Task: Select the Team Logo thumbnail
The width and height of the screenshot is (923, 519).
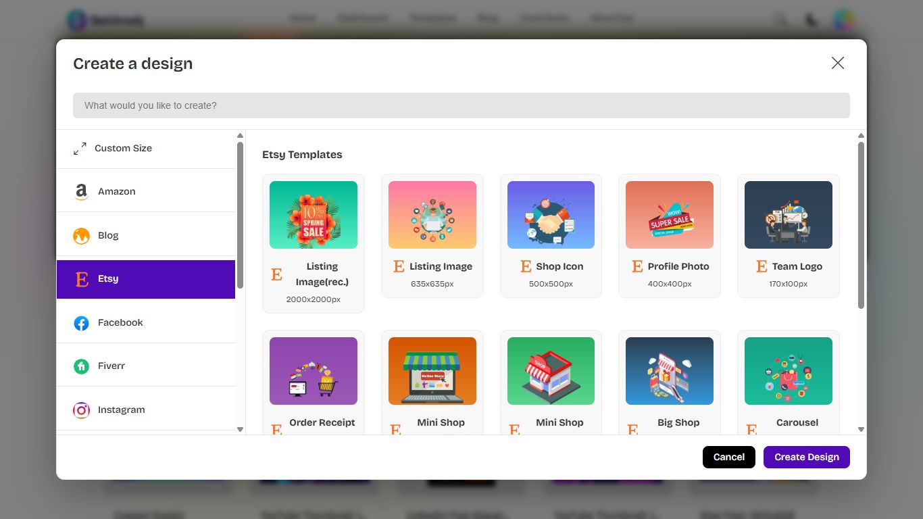Action: pyautogui.click(x=789, y=215)
